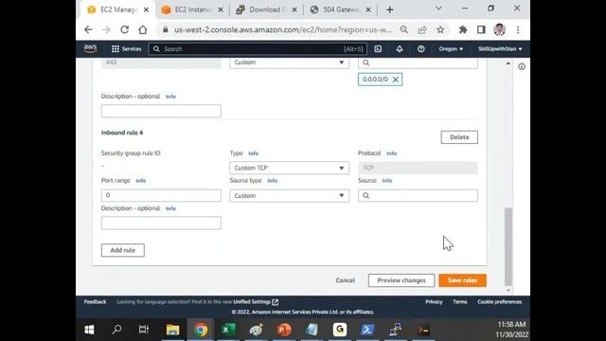Click the Port range field showing 0

coord(161,195)
